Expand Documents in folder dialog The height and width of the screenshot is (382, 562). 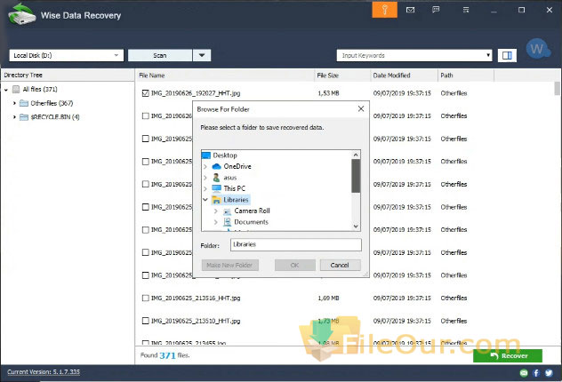(216, 222)
